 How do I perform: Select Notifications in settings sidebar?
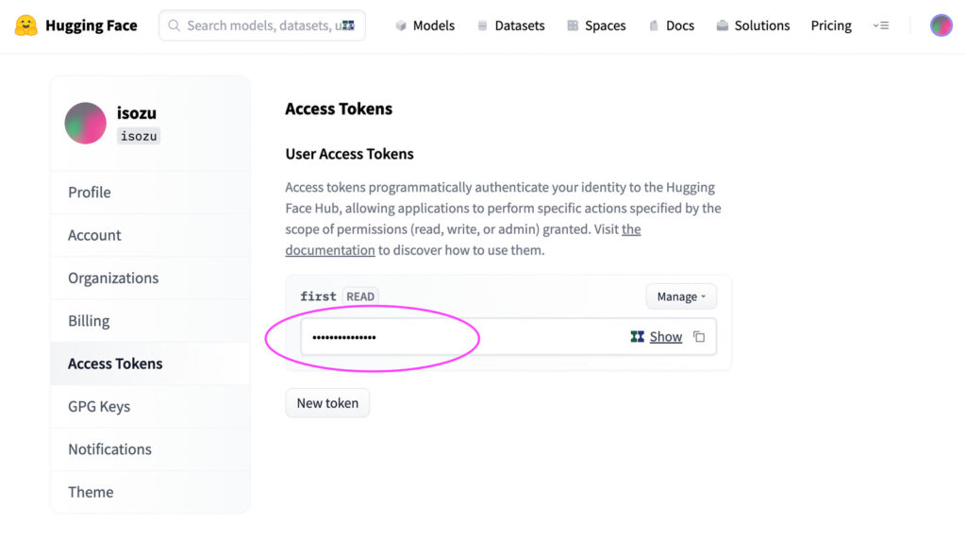coord(150,449)
